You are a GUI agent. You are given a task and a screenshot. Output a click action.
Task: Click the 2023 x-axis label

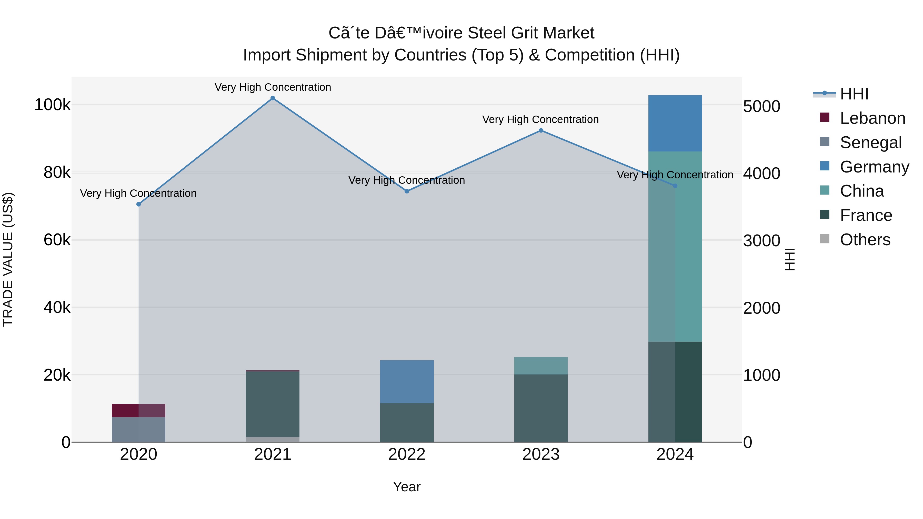[x=541, y=454]
